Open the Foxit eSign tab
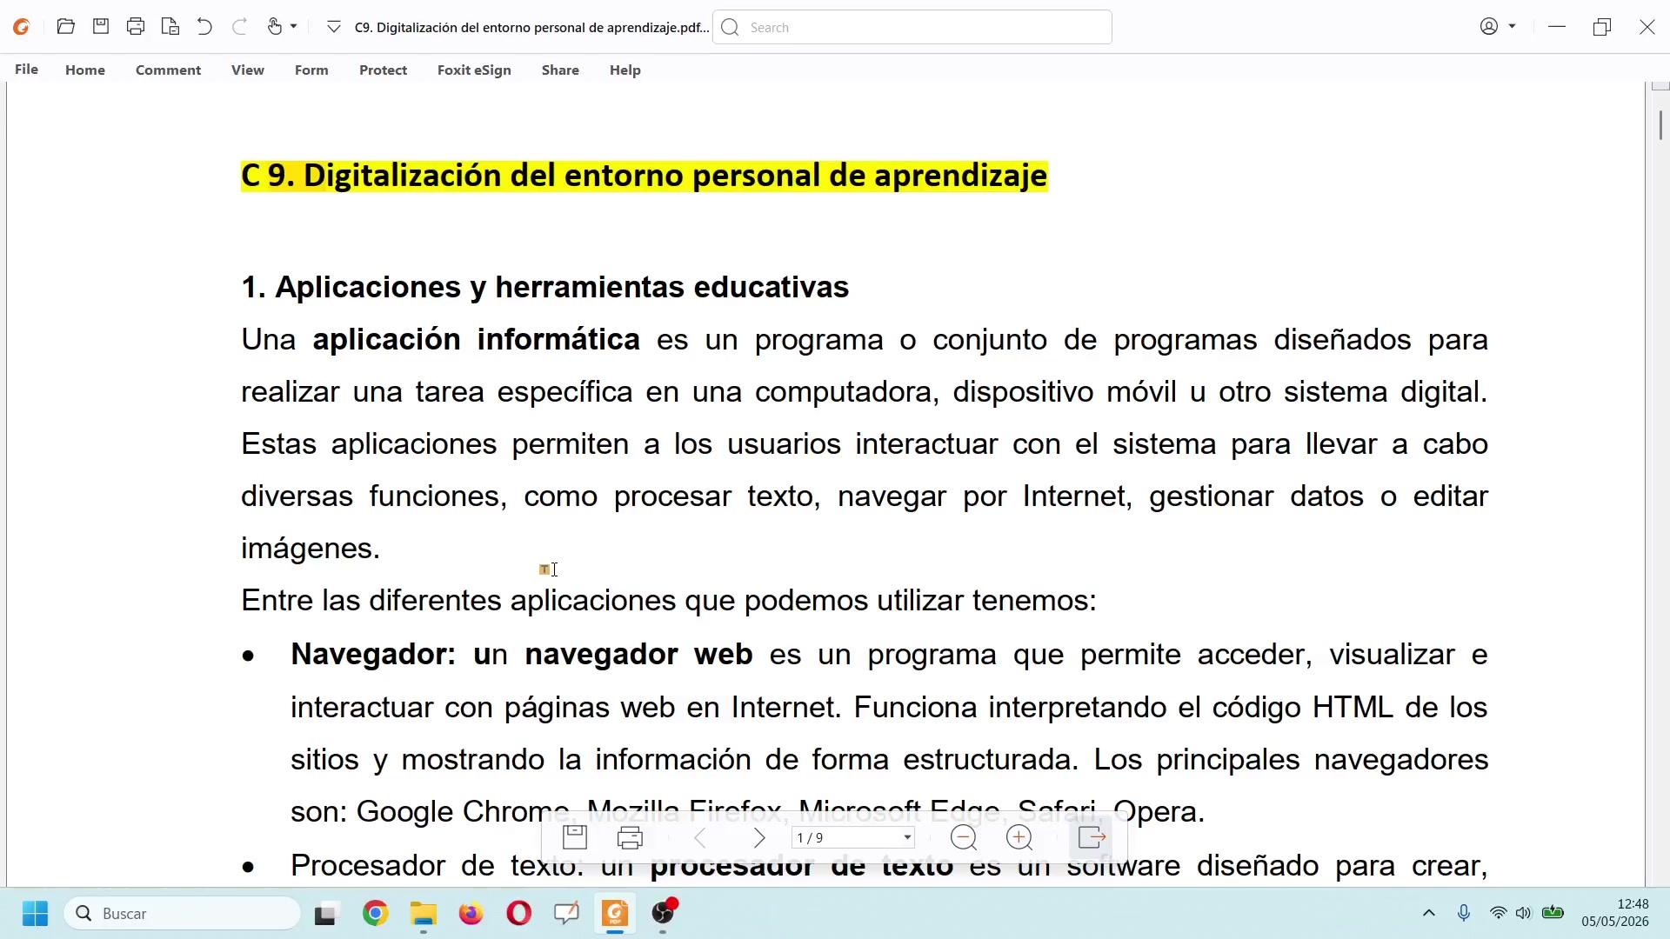Image resolution: width=1670 pixels, height=939 pixels. [474, 70]
